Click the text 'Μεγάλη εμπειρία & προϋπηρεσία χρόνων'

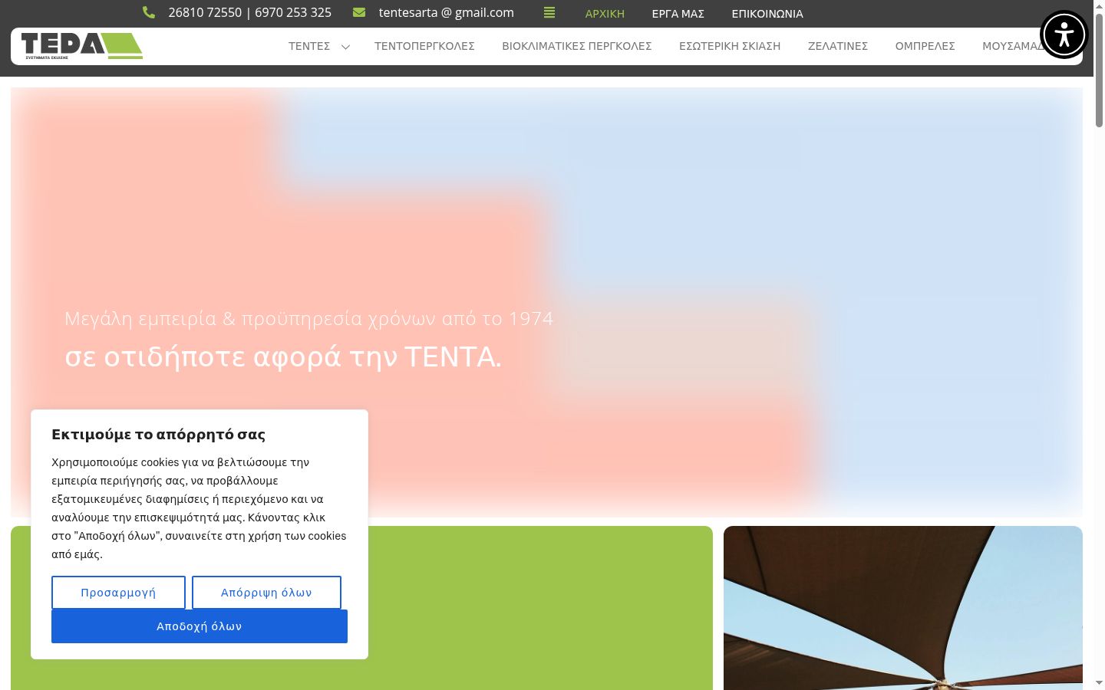pyautogui.click(x=250, y=318)
